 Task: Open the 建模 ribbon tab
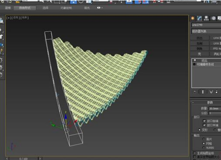(8, 8)
